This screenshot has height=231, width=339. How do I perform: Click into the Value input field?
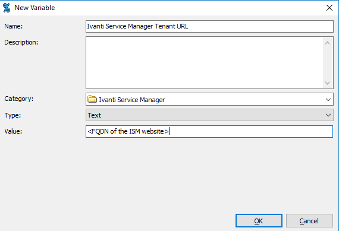tap(209, 131)
